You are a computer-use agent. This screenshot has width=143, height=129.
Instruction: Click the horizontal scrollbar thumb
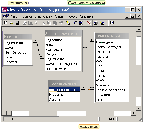click(x=9, y=113)
